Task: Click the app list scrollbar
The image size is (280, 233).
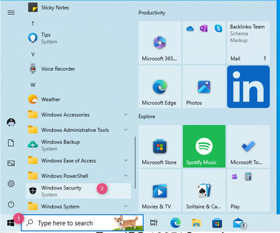Action: [135, 163]
